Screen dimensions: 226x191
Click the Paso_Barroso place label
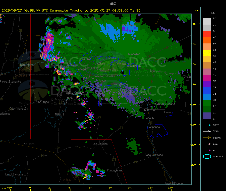click(154, 155)
